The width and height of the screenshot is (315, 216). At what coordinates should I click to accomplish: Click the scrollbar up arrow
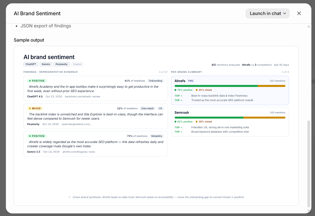pos(309,26)
